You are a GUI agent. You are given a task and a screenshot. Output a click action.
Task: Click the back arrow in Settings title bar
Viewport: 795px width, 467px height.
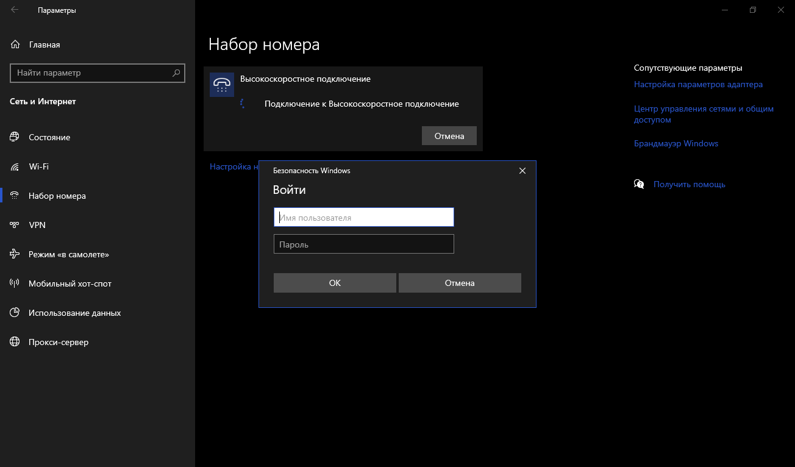click(x=15, y=10)
